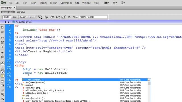The height and width of the screenshot is (102, 182).
Task: Select addcslashes suggestion in code hints
Action: pos(85,90)
